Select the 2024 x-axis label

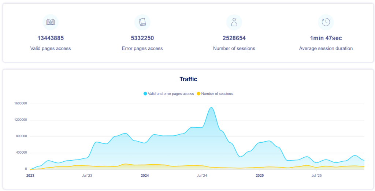(145, 176)
